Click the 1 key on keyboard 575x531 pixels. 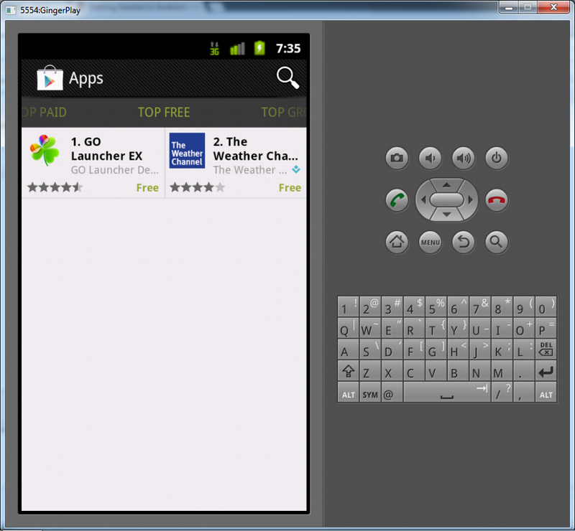pyautogui.click(x=348, y=306)
